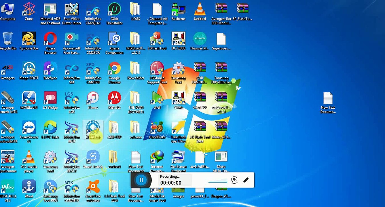This screenshot has height=207, width=385.
Task: Select the Computer desktop icon
Action: tap(7, 11)
